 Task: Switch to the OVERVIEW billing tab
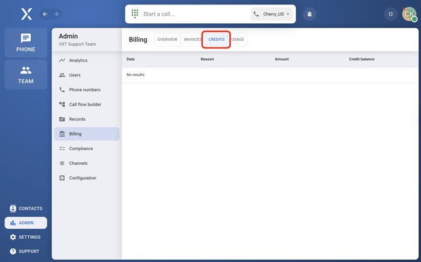tap(167, 39)
